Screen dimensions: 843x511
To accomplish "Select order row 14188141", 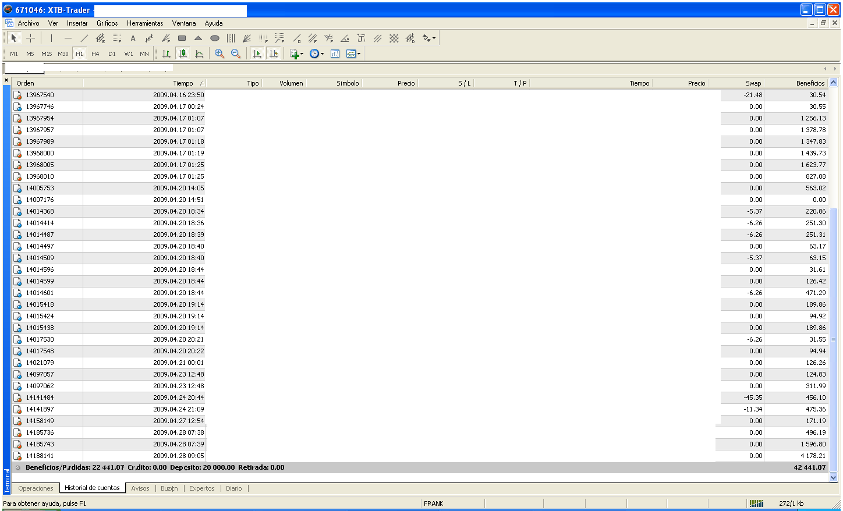I will 420,456.
